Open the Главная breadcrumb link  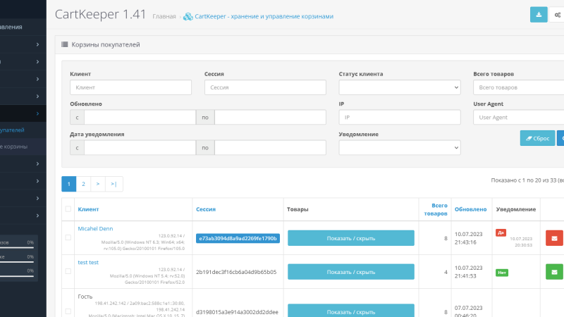tap(164, 16)
